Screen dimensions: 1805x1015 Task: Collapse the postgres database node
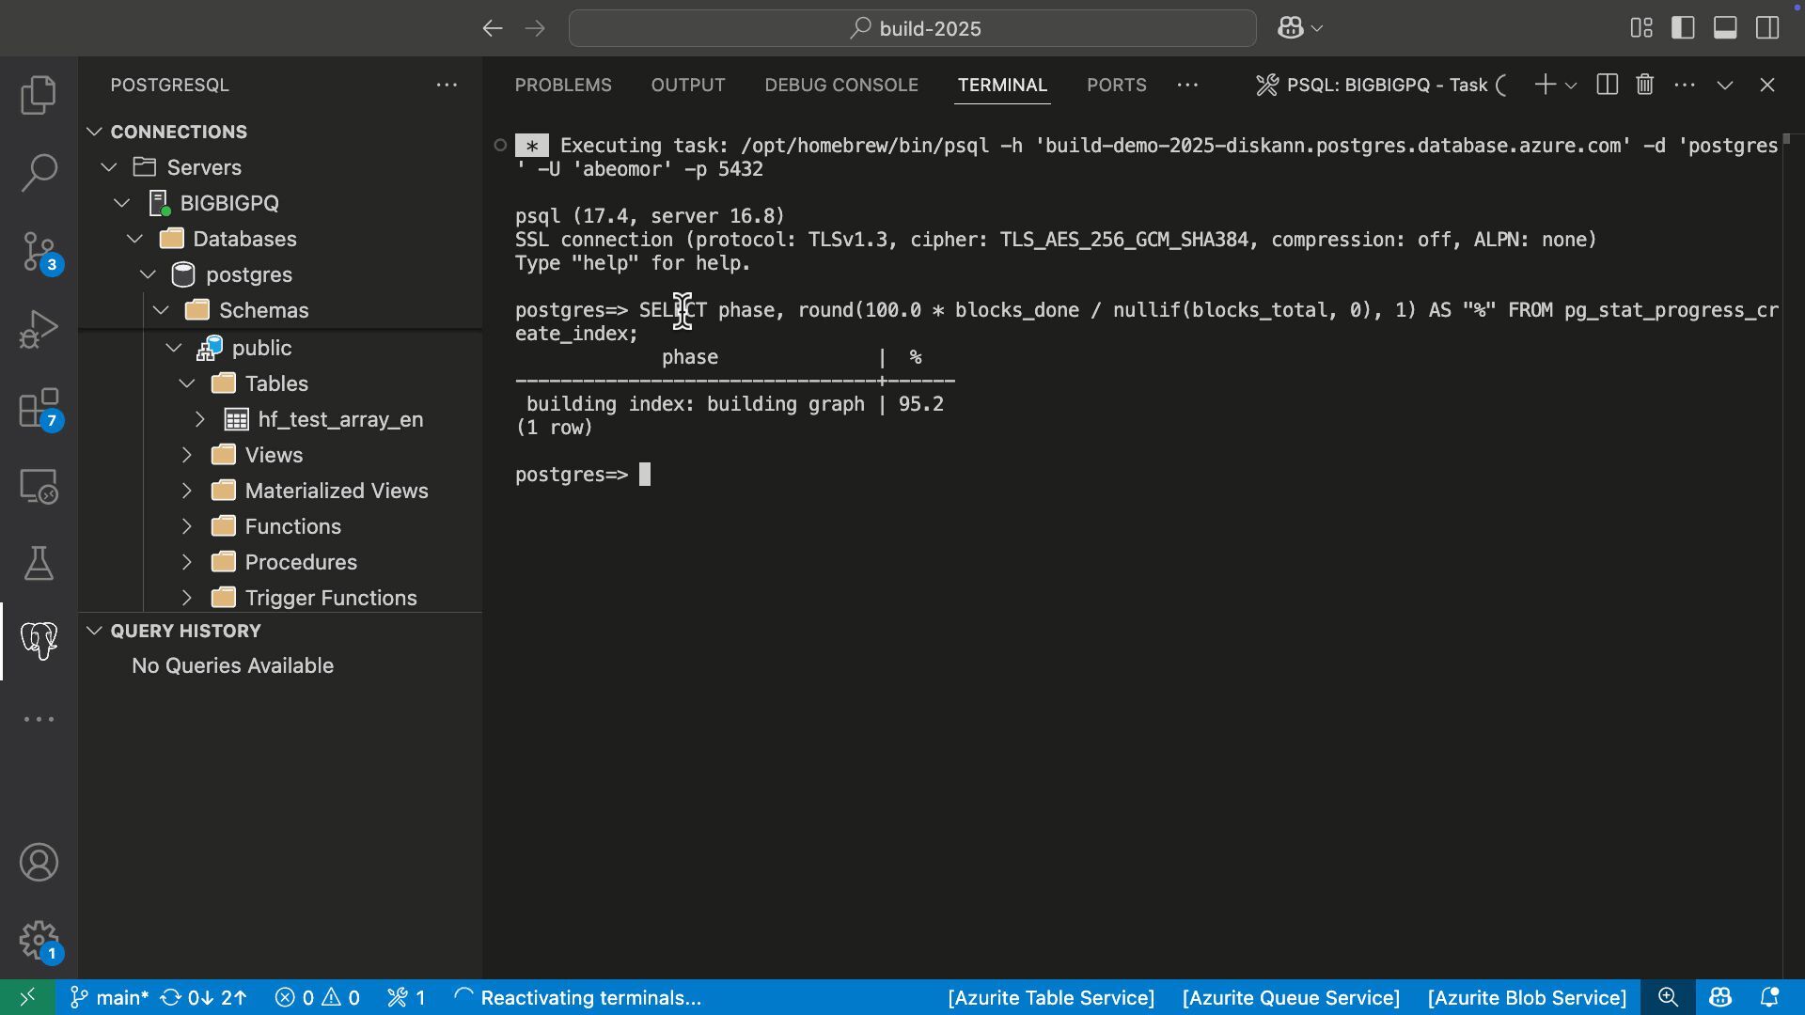pos(149,274)
